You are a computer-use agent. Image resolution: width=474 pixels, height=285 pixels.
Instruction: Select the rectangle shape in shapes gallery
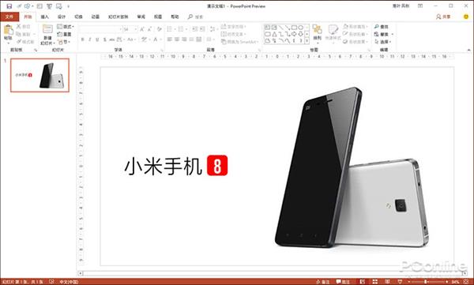294,28
